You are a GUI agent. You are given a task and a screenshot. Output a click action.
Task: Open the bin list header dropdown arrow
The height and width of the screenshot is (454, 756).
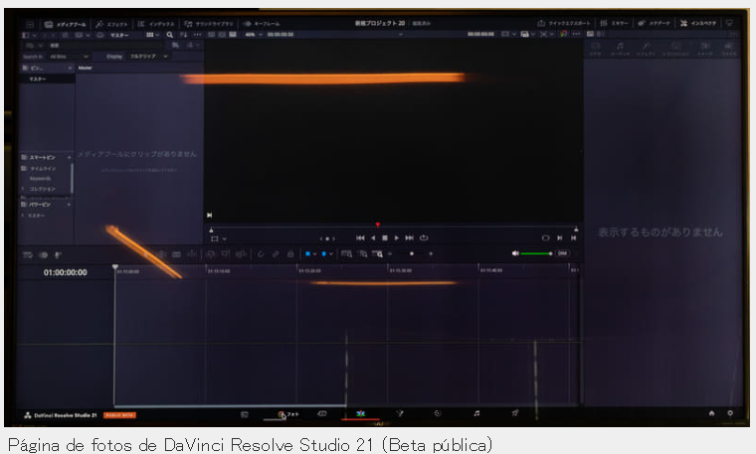70,68
